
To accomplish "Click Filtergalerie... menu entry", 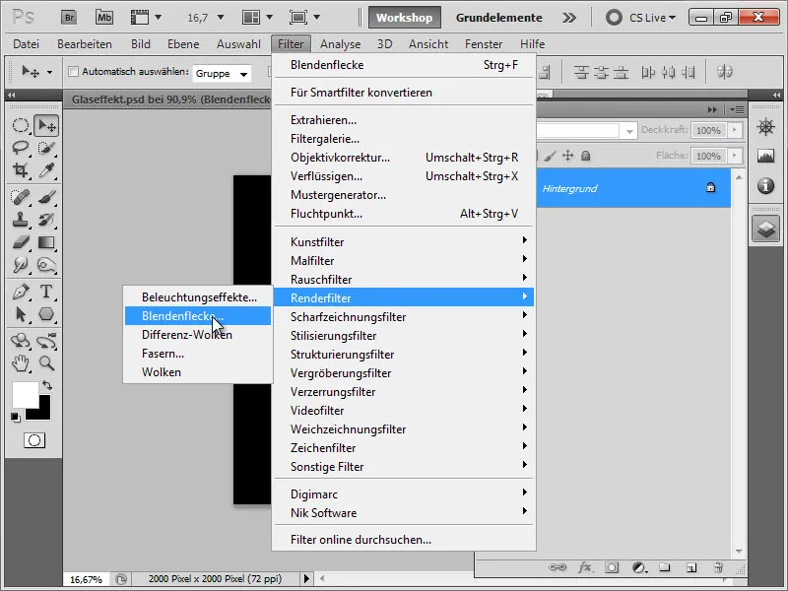I will (x=404, y=139).
